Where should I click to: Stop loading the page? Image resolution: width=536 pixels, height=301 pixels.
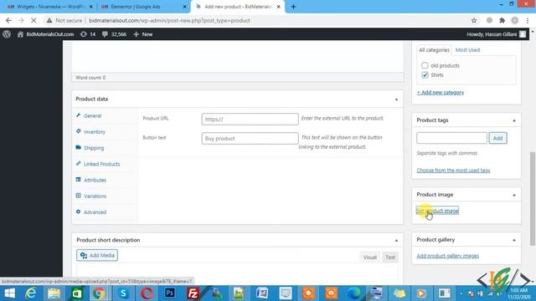(x=33, y=20)
